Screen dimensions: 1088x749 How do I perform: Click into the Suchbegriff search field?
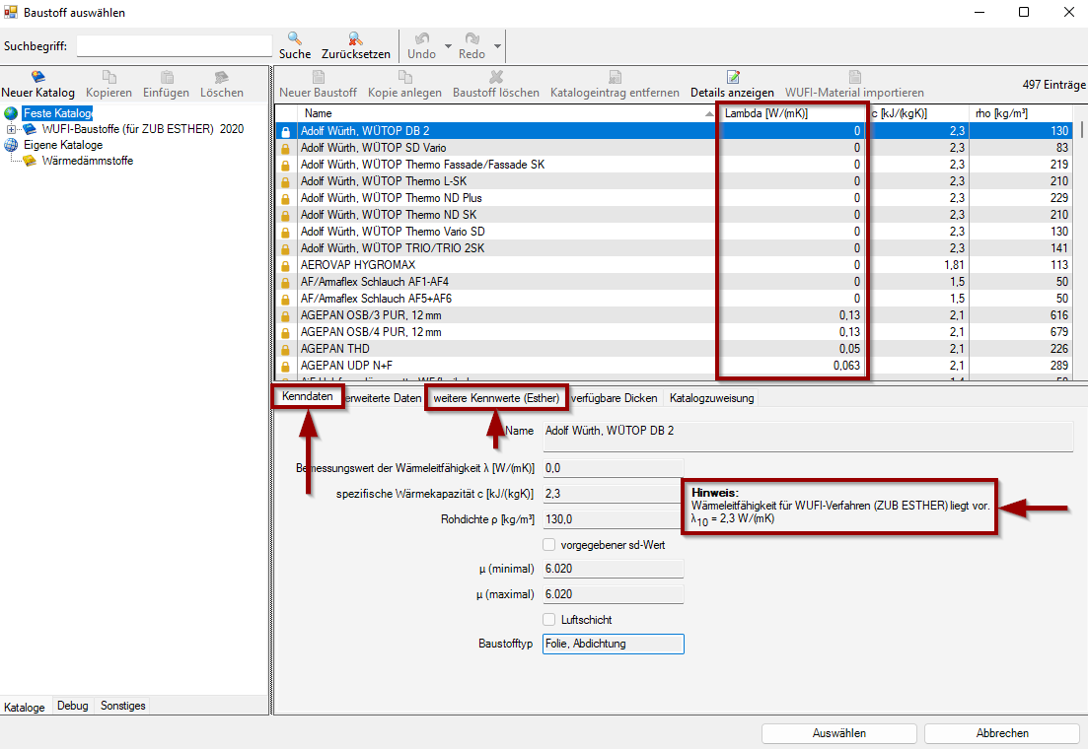174,46
